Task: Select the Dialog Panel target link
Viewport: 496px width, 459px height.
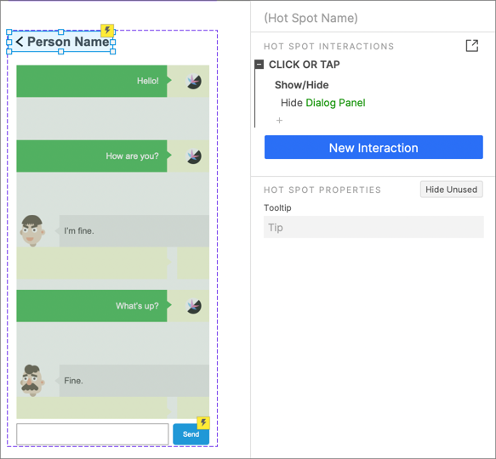Action: (335, 103)
